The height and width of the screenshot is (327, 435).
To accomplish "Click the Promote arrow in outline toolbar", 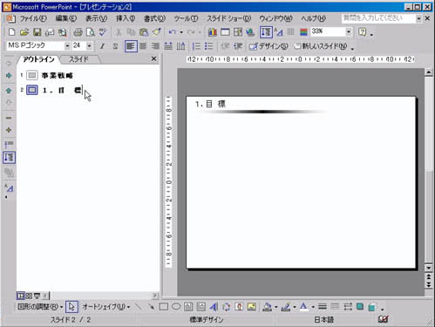I will [x=9, y=64].
